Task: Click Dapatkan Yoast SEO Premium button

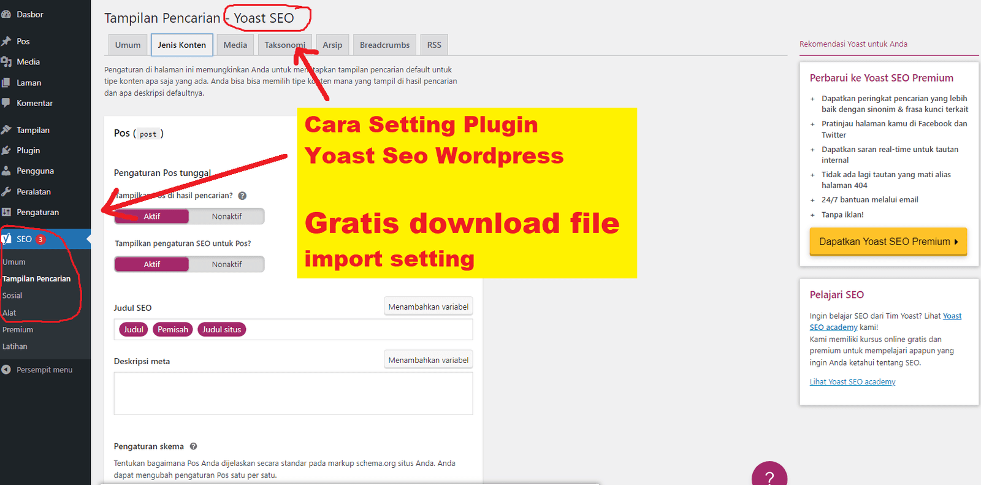Action: click(x=888, y=242)
